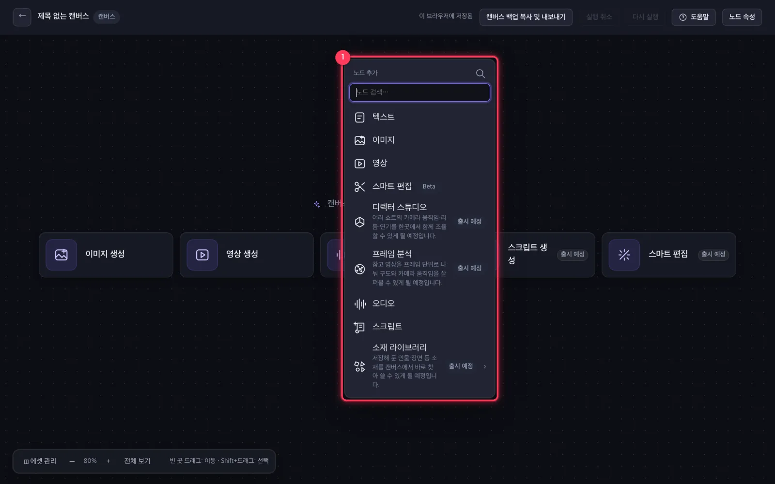Viewport: 775px width, 484px height.
Task: Click the 디렉터 스튜디오 cube icon
Action: pos(359,222)
